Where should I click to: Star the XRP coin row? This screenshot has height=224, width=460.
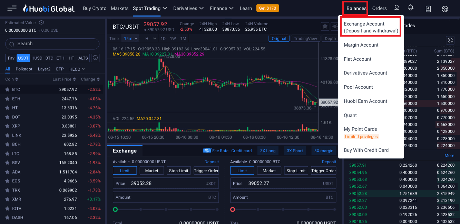(7, 126)
